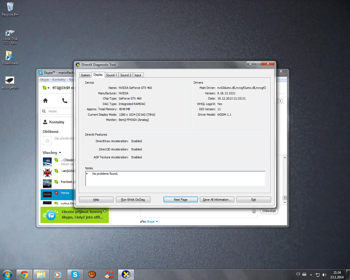Click the on-screen keyboard tray icon
Viewport: 350px width, 280px height.
pos(304,274)
